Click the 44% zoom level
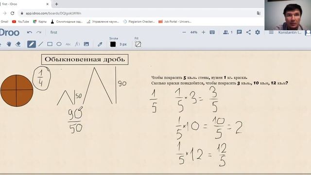The height and width of the screenshot is (175, 311). pos(194,33)
